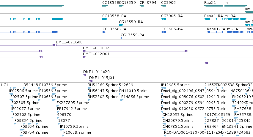Viewport: 253px width, 137px height.
Task: Select the CG13558-PA protein glyph
Action: coord(104,32)
